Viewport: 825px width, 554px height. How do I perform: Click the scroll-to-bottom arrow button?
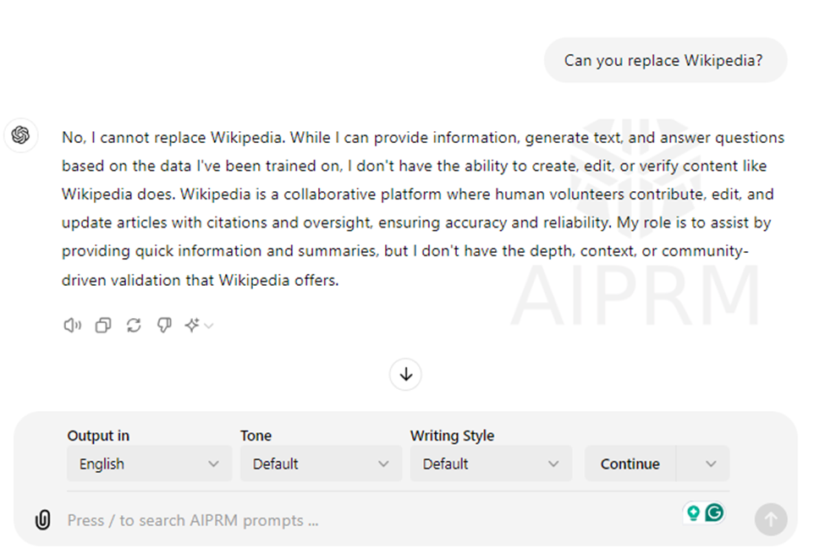(405, 375)
